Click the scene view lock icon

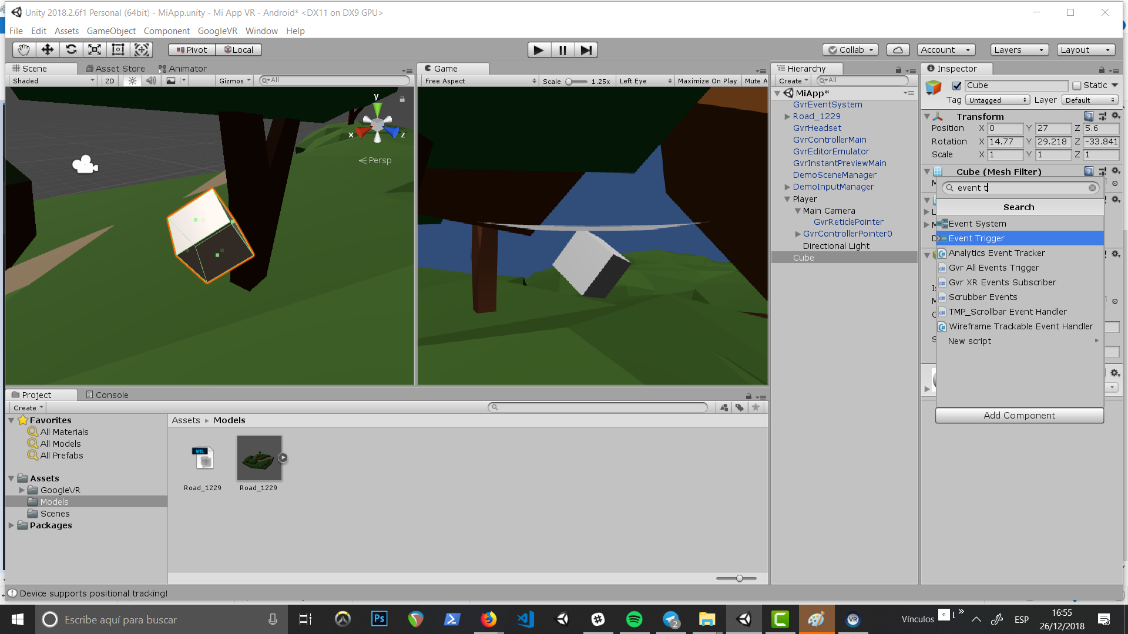coord(402,99)
